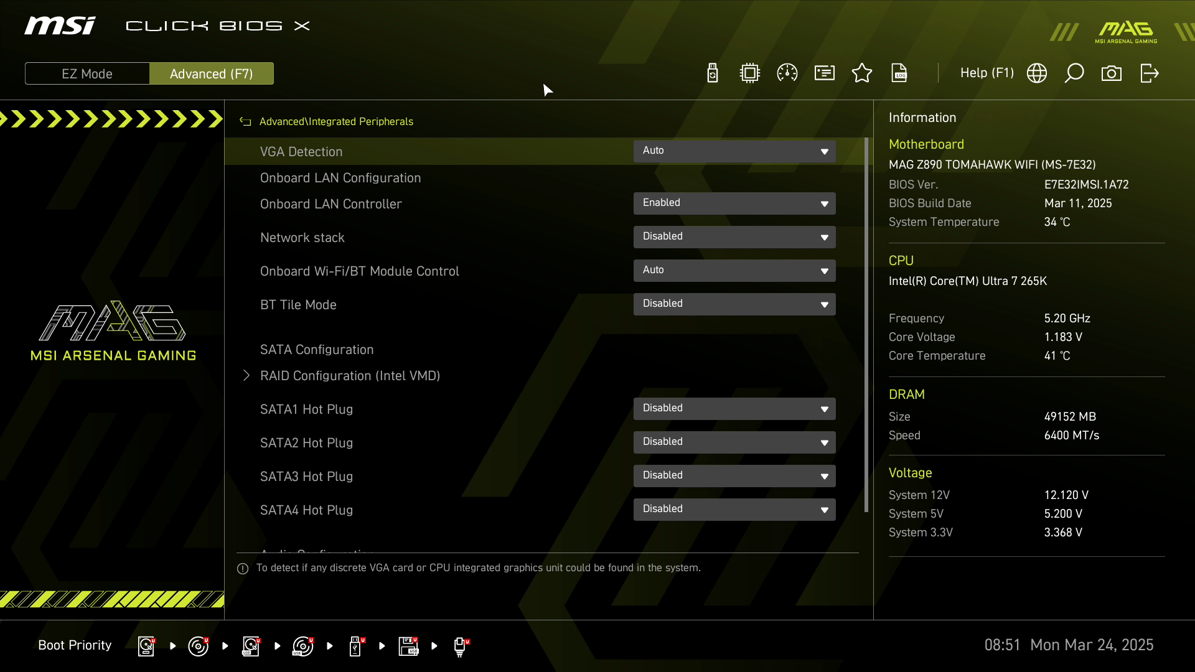The width and height of the screenshot is (1195, 672).
Task: Select hard disk boot priority icon
Action: pyautogui.click(x=146, y=646)
